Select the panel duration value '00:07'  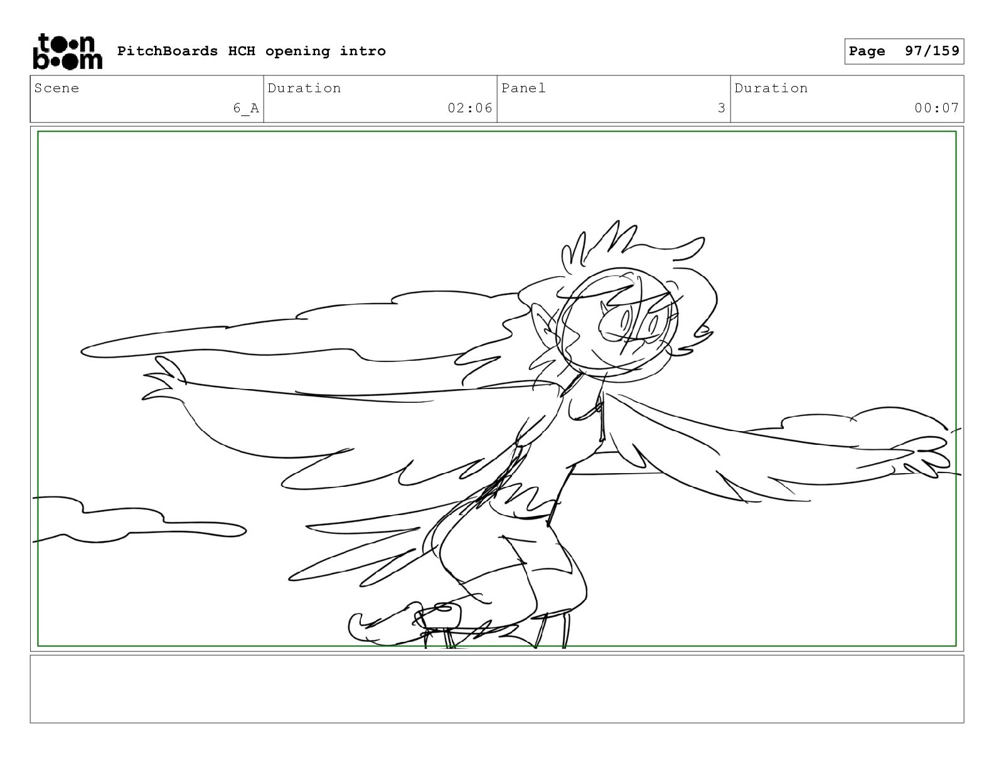[937, 109]
